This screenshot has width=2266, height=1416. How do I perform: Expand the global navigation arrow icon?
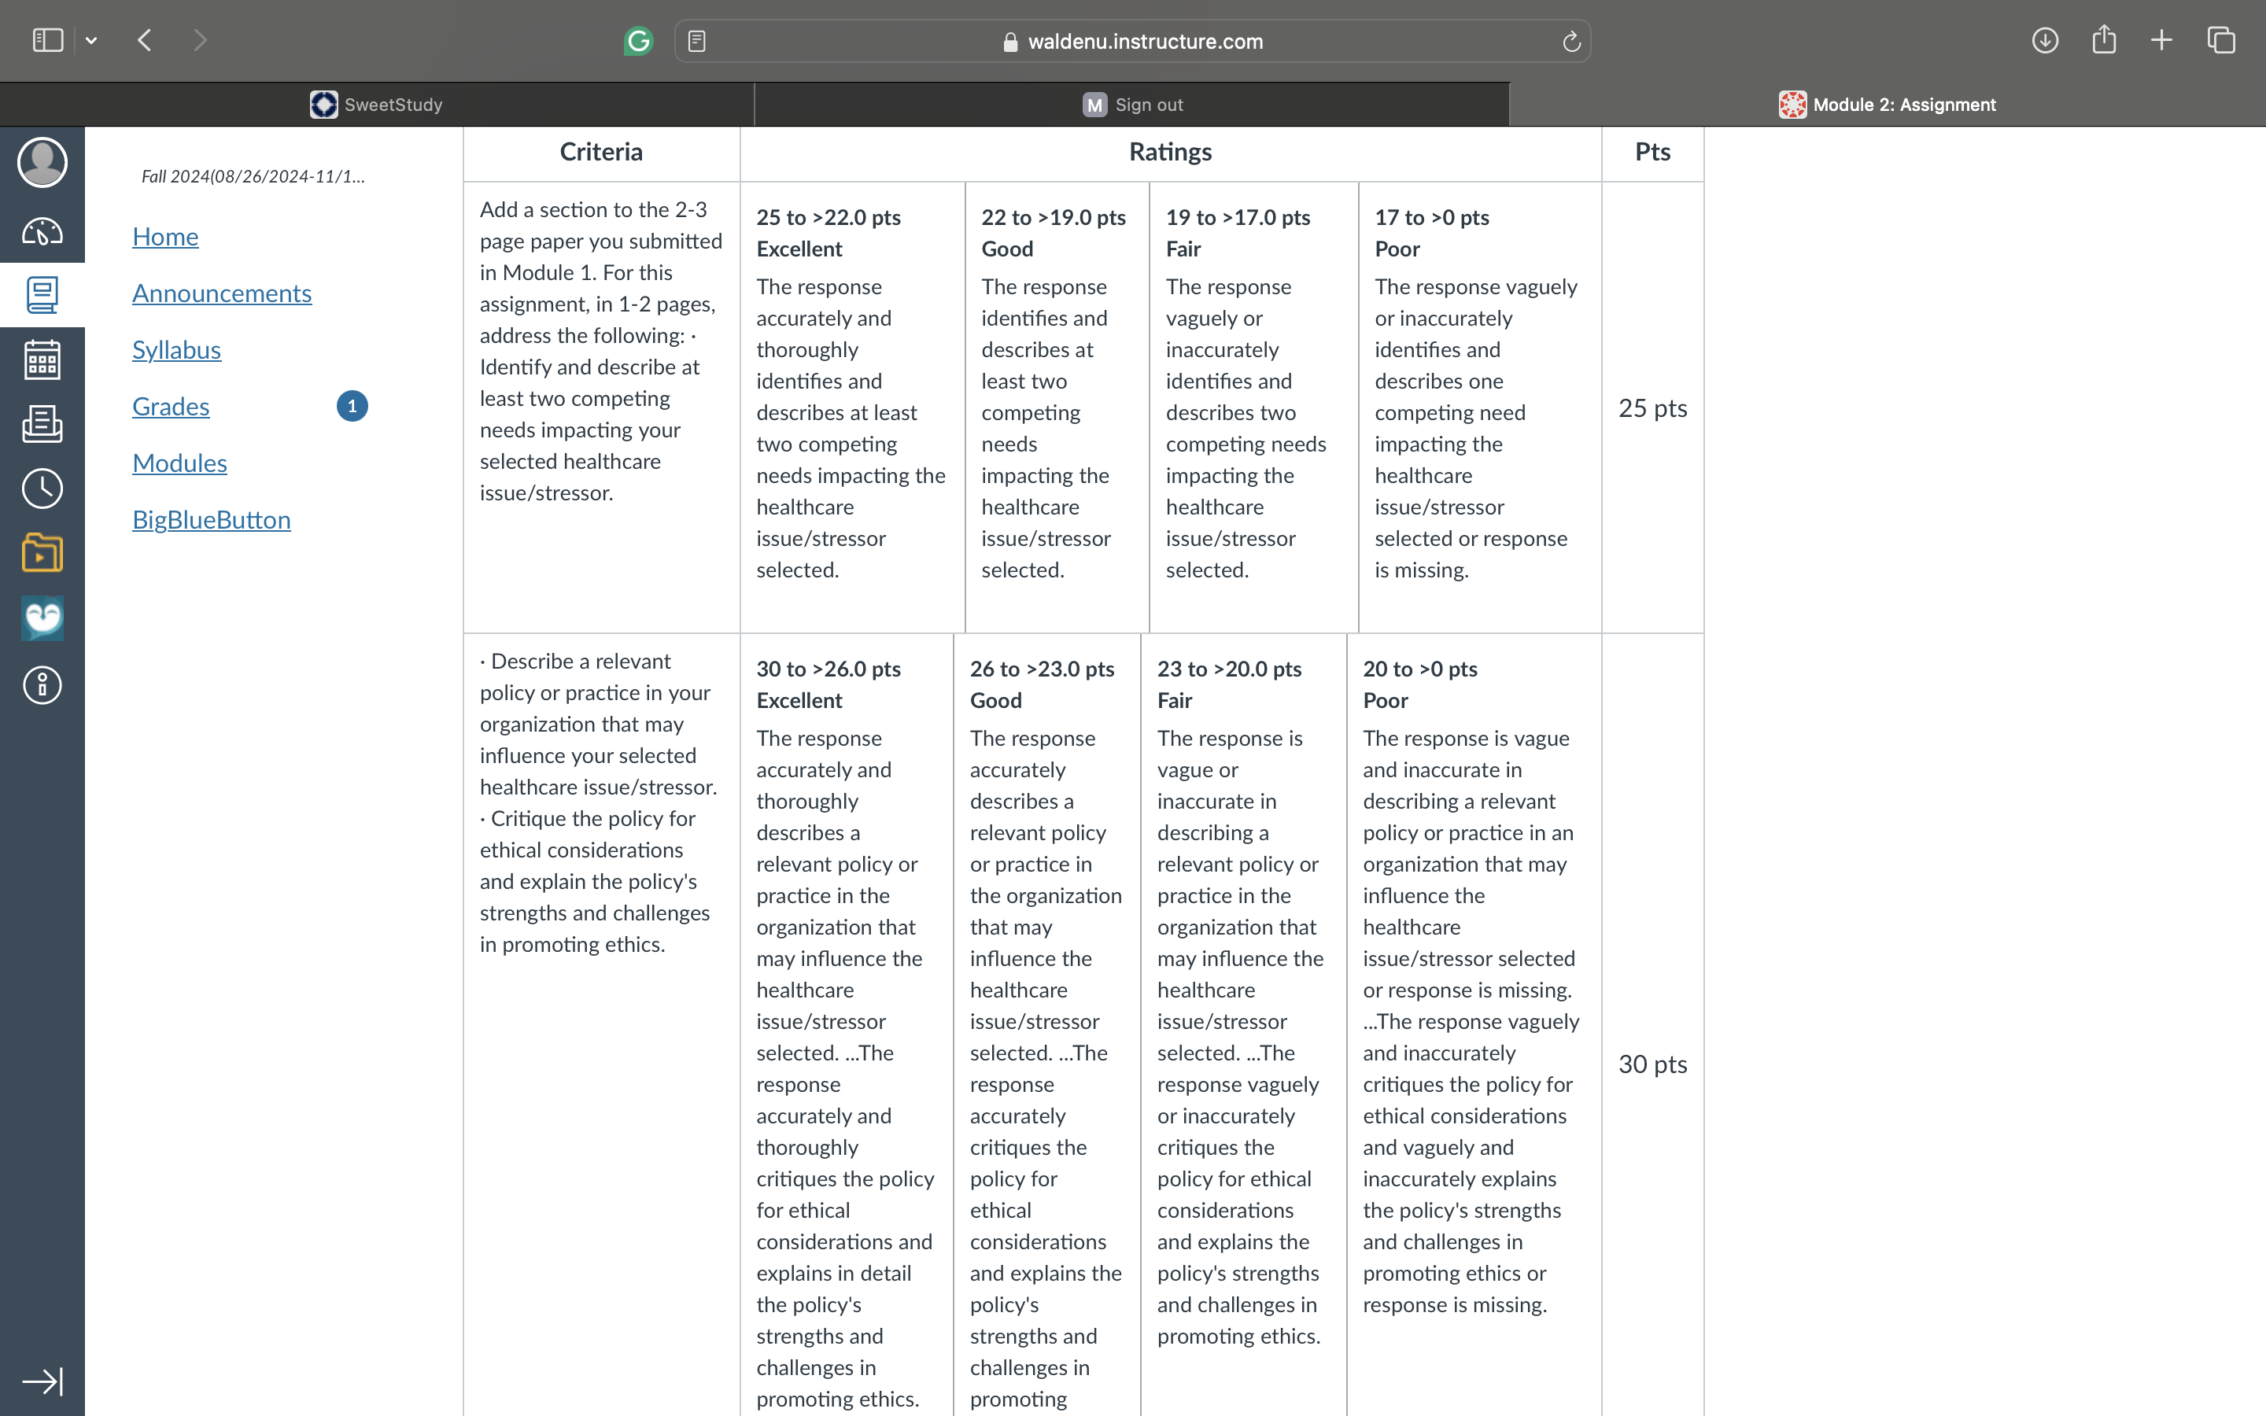pos(42,1381)
